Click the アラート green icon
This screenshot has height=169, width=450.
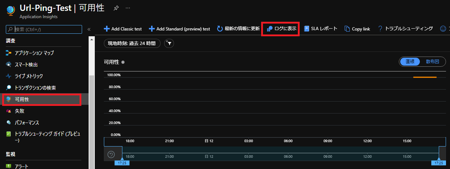coord(9,166)
